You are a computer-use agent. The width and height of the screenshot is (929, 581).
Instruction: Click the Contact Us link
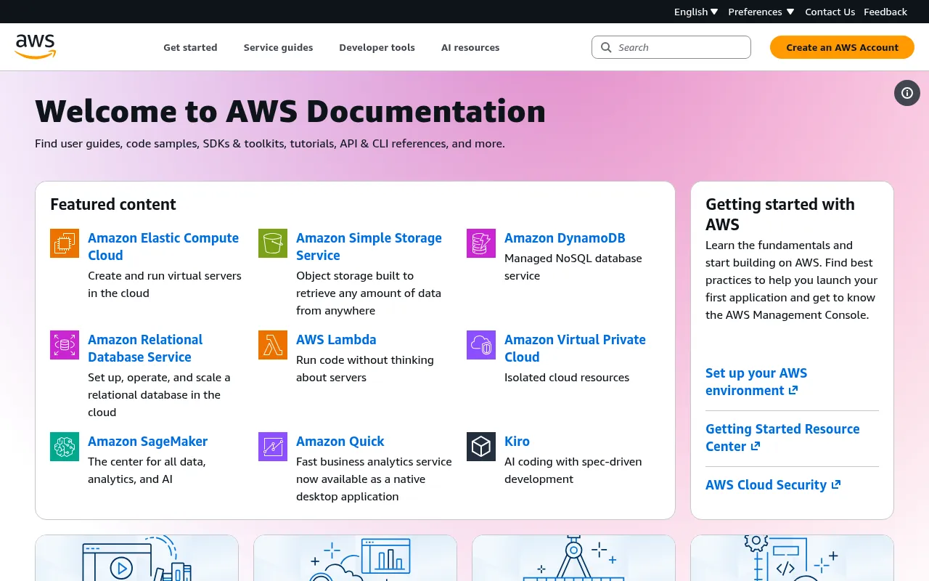coord(830,12)
